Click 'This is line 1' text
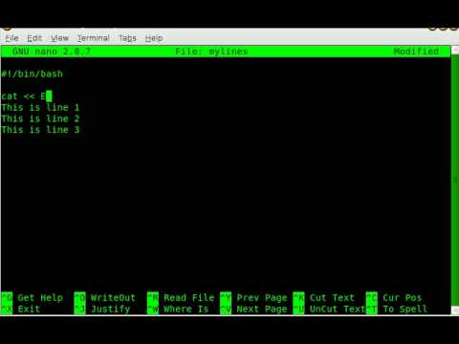The height and width of the screenshot is (344, 459). (40, 107)
